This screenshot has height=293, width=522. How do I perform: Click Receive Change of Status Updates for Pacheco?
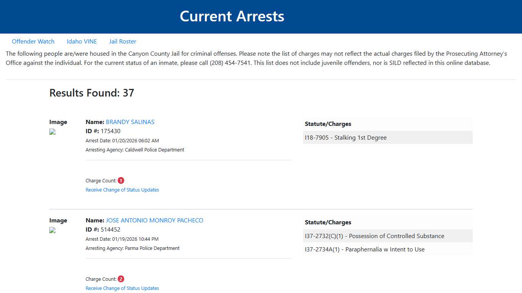pos(122,288)
